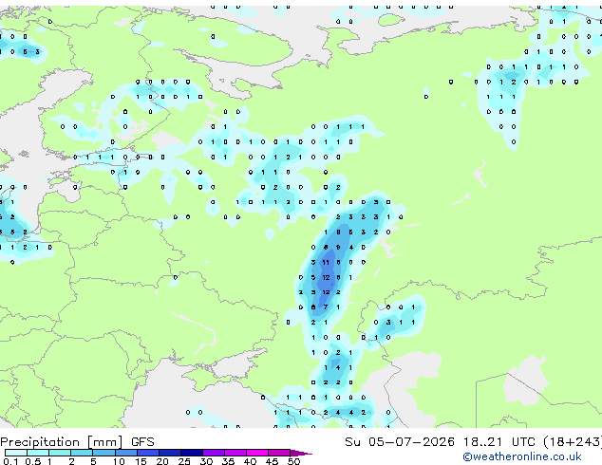Select the '25' legend scale label

[x=184, y=461]
